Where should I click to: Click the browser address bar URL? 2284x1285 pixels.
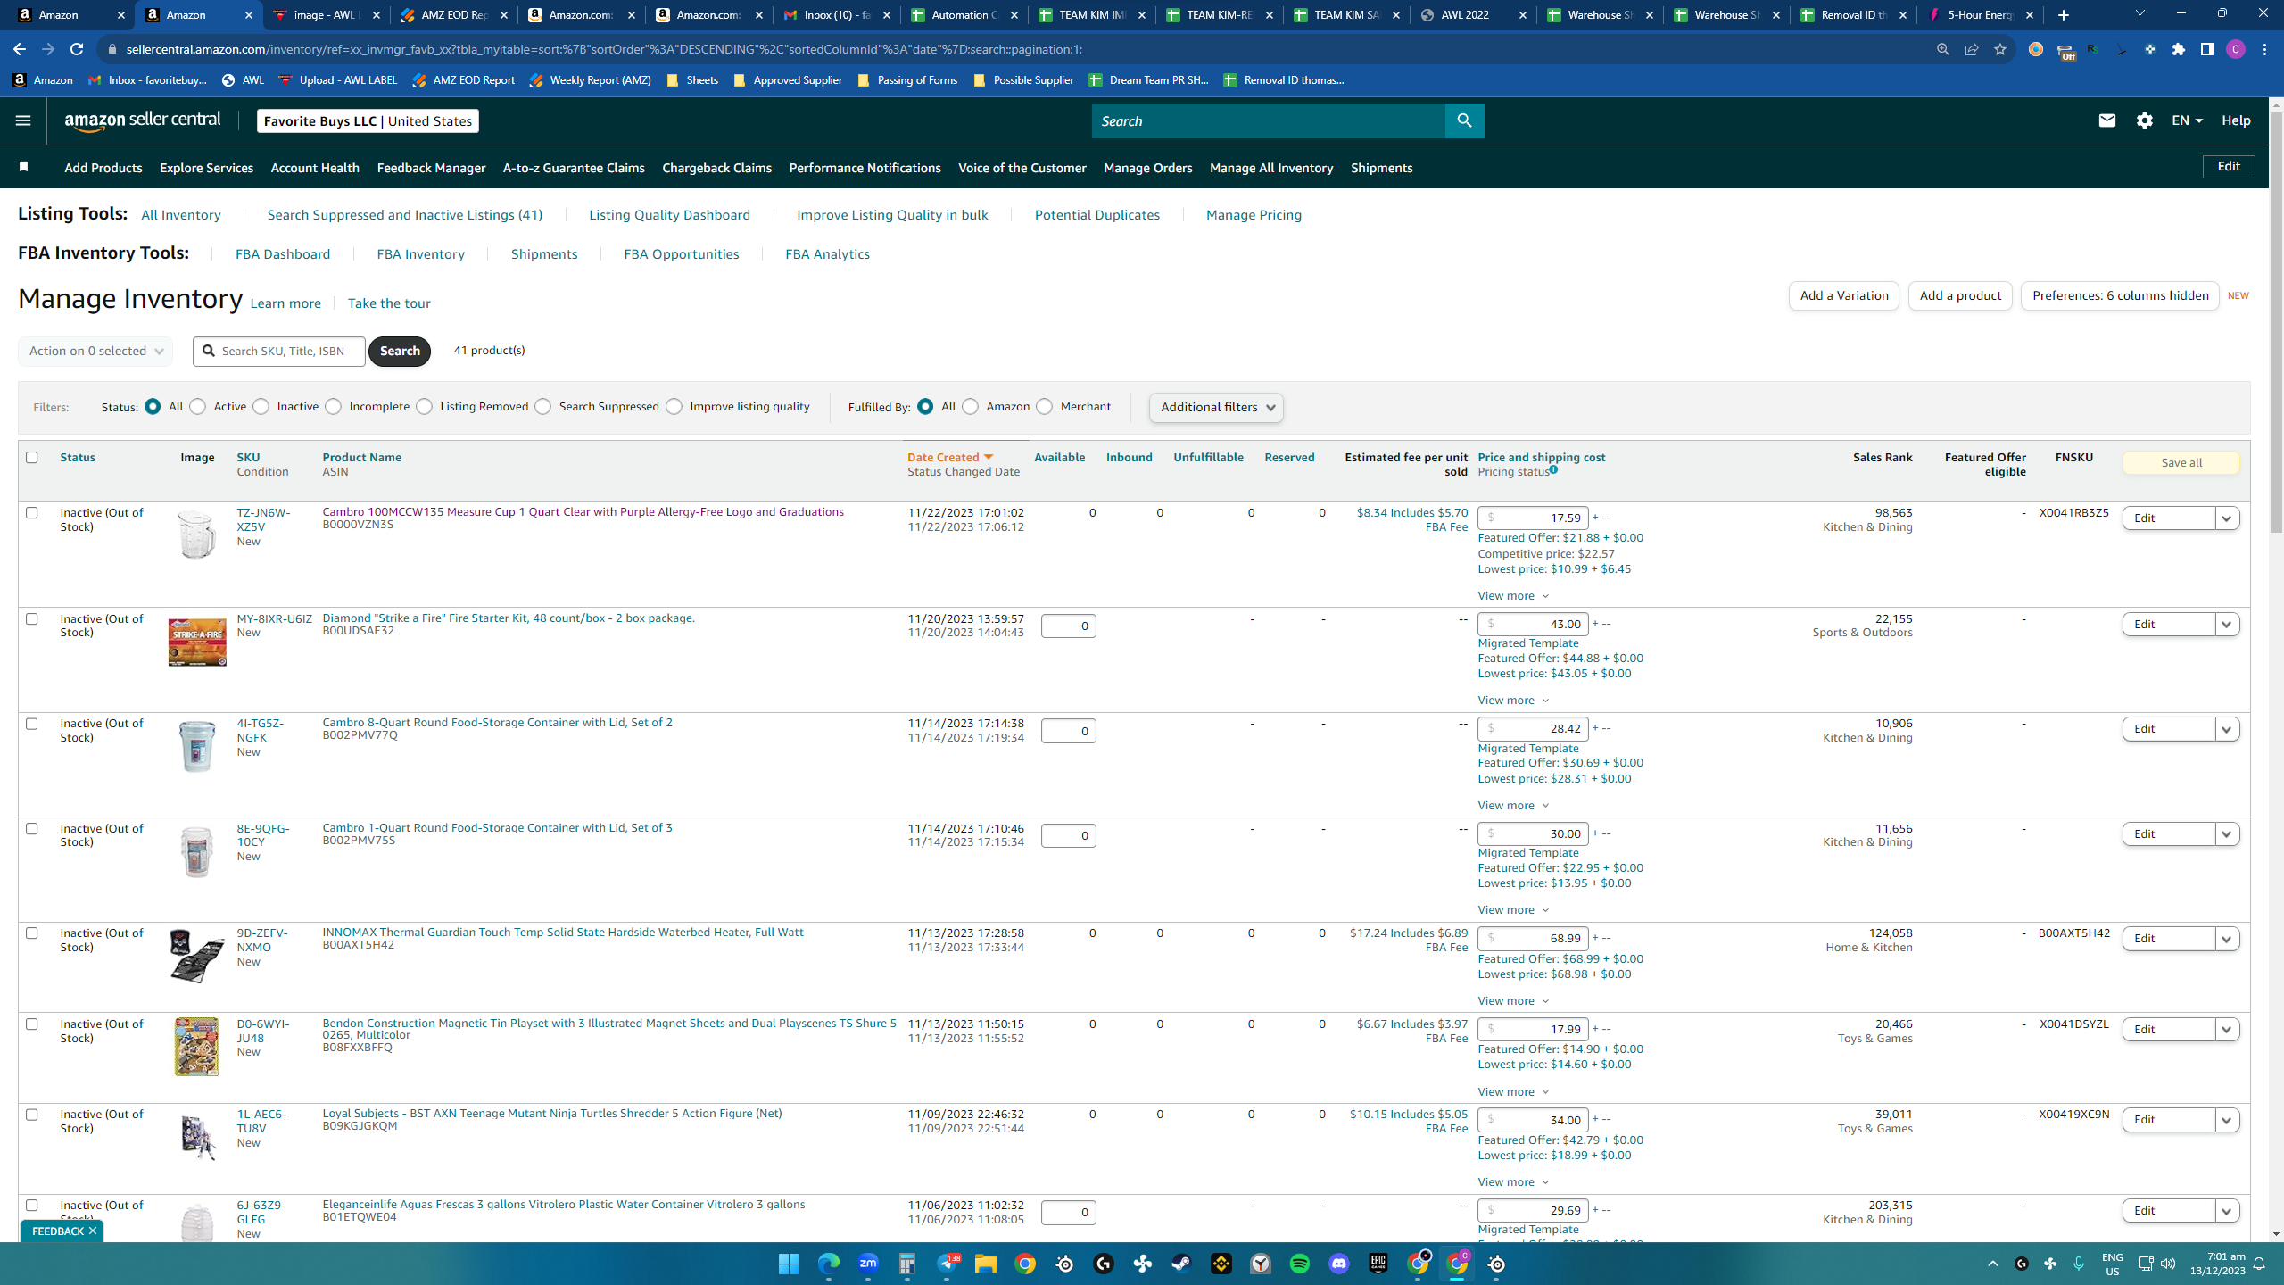604,49
